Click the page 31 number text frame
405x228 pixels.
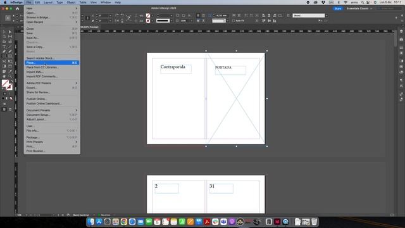coord(221,189)
